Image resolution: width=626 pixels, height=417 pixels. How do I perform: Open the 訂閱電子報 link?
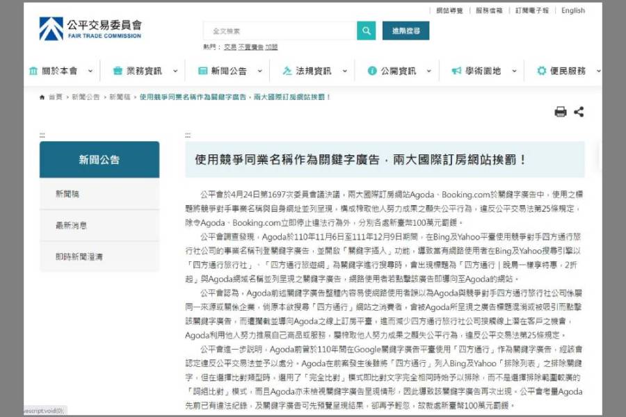click(532, 11)
